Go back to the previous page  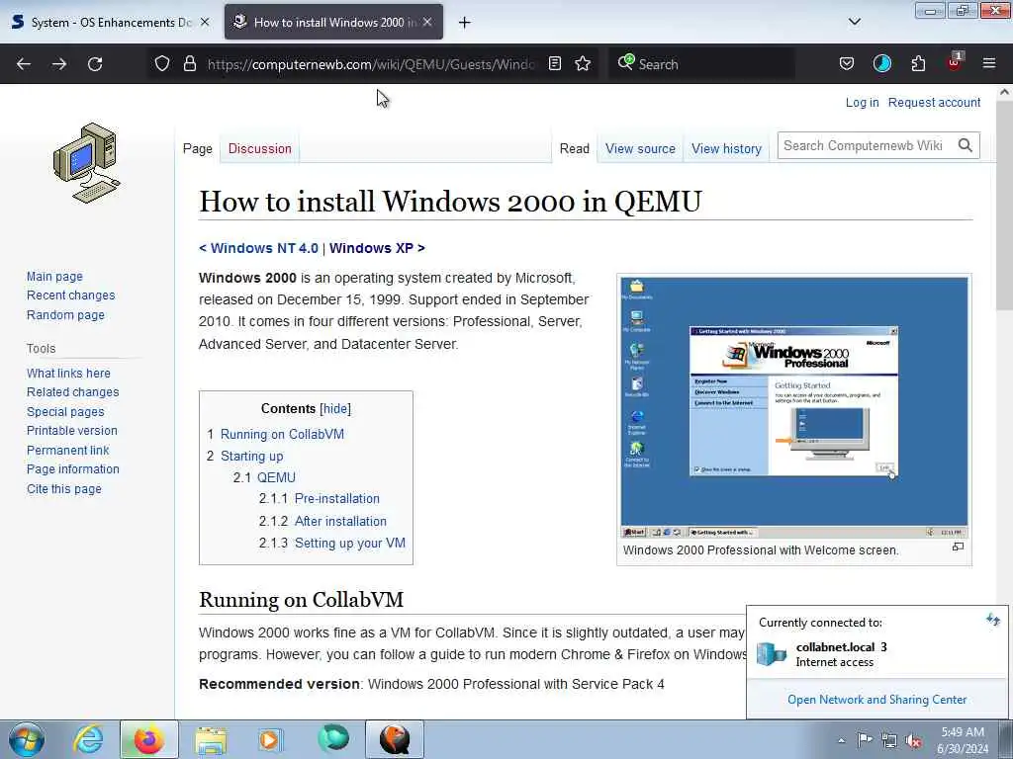tap(24, 64)
